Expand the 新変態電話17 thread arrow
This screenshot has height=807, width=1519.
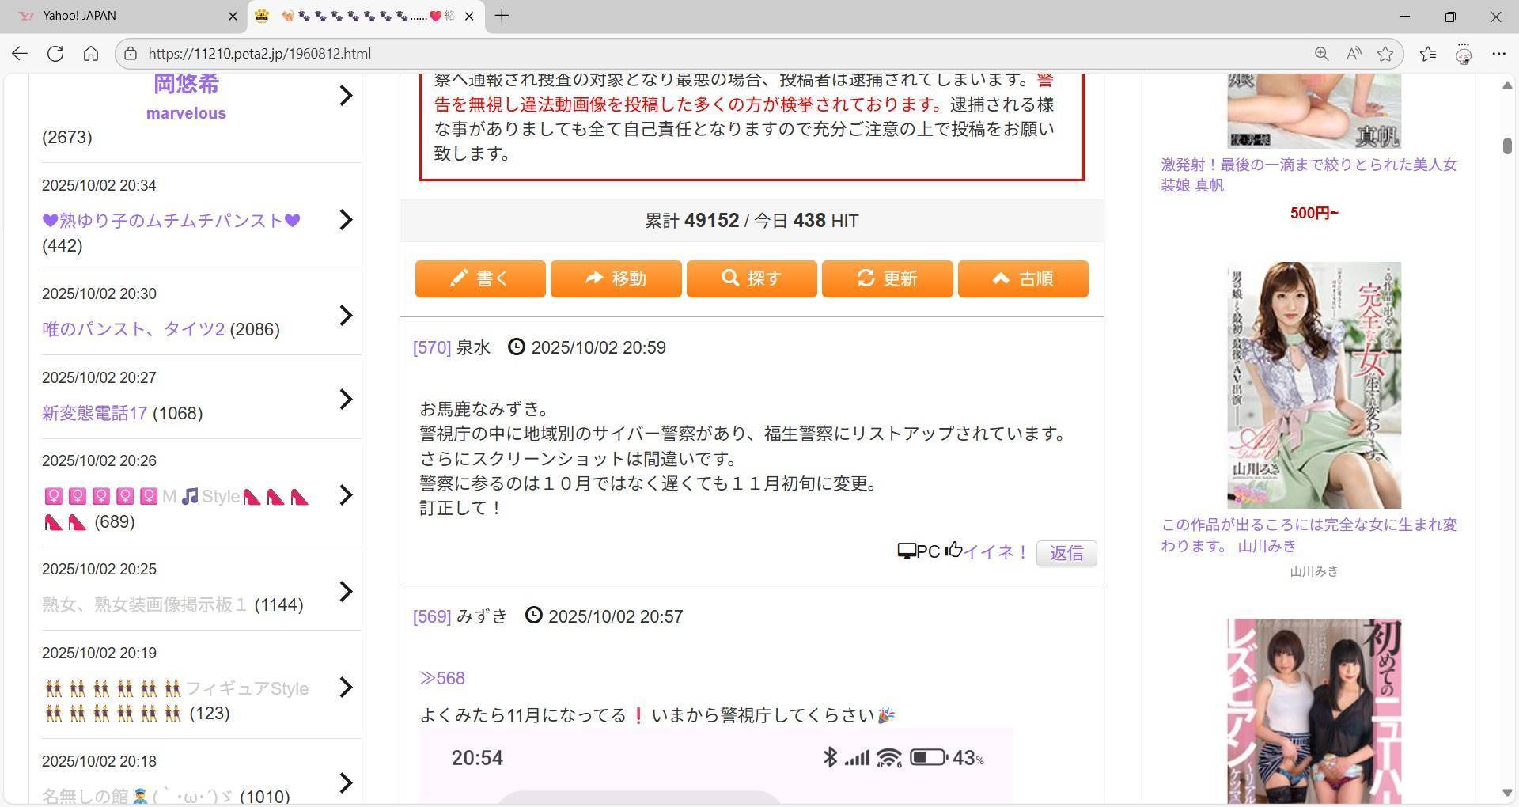pos(345,399)
